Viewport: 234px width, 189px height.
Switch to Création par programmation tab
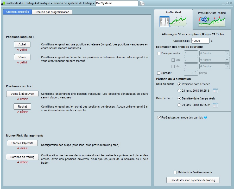coord(52,12)
